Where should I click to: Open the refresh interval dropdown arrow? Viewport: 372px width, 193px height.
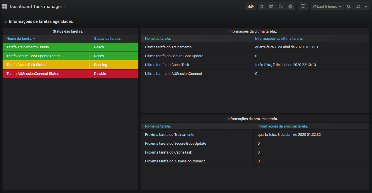point(366,6)
